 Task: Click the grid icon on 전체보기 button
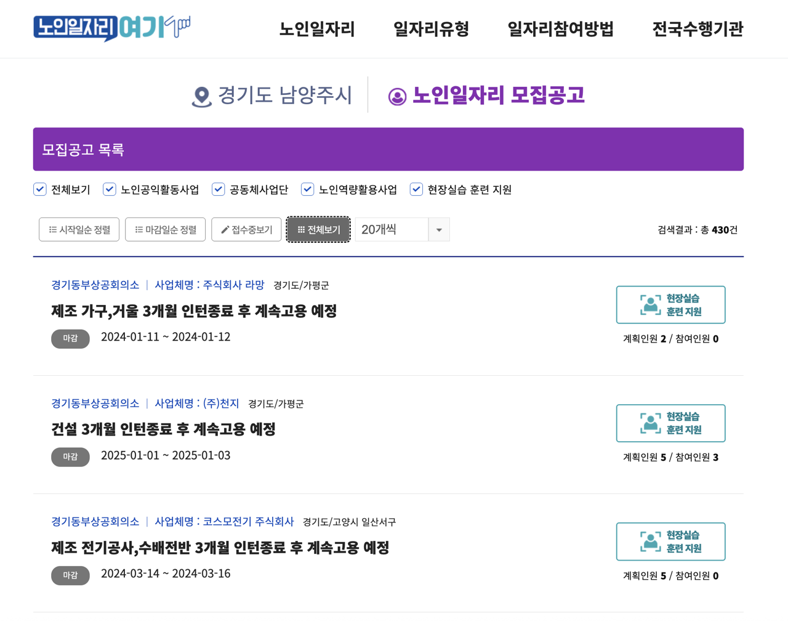(300, 229)
